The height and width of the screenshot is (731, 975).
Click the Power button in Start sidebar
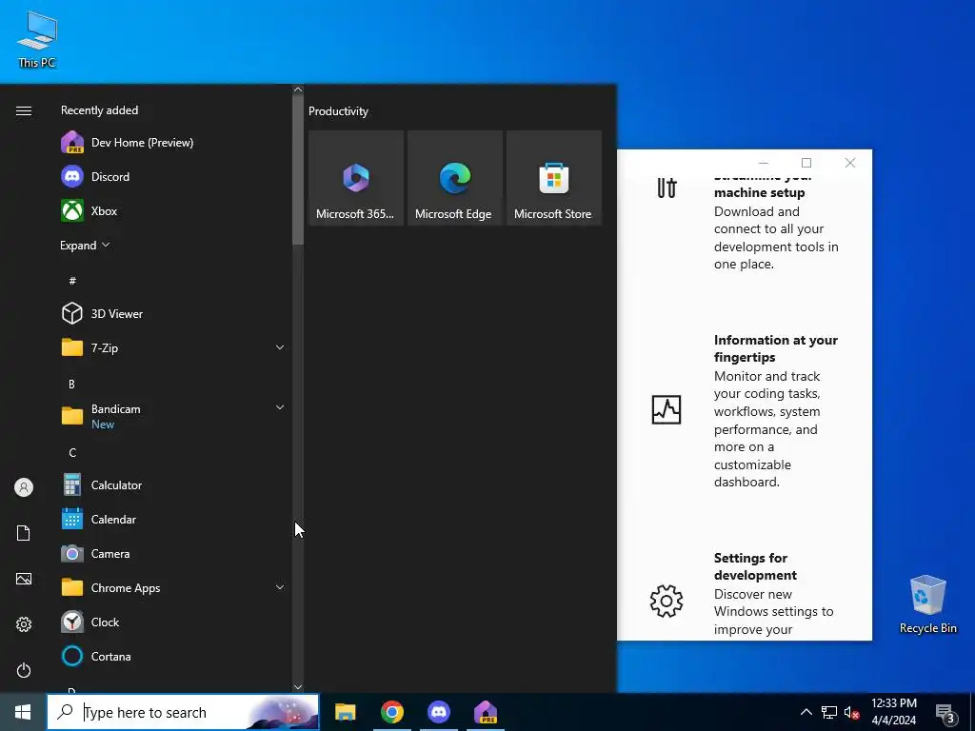pos(24,670)
